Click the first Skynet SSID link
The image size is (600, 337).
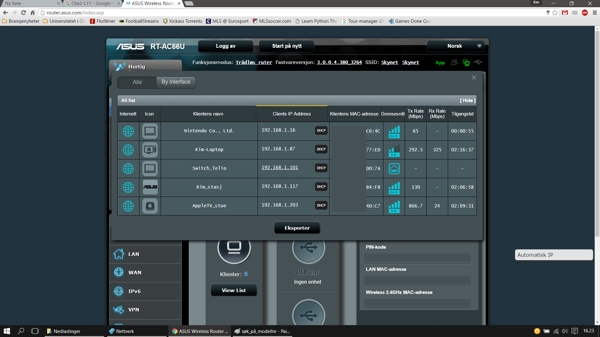(x=390, y=62)
